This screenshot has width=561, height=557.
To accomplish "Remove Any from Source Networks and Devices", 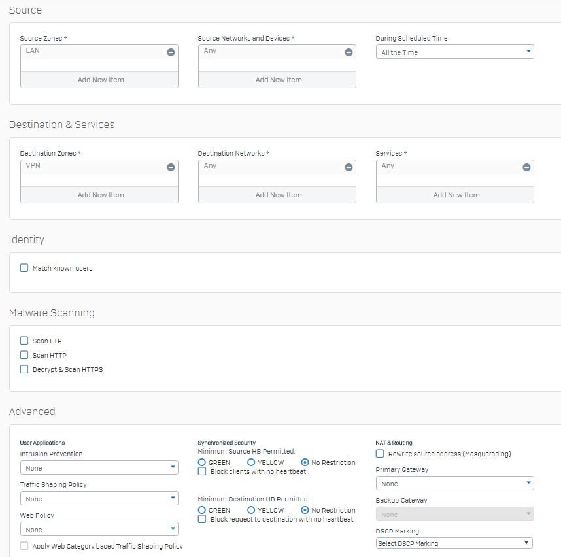I will [x=348, y=52].
